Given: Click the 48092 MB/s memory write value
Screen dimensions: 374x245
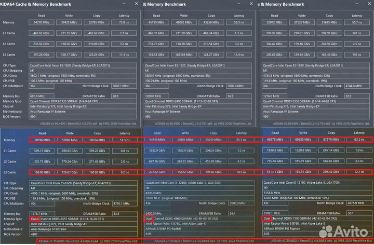Looking at the screenshot, I should point(184,22).
